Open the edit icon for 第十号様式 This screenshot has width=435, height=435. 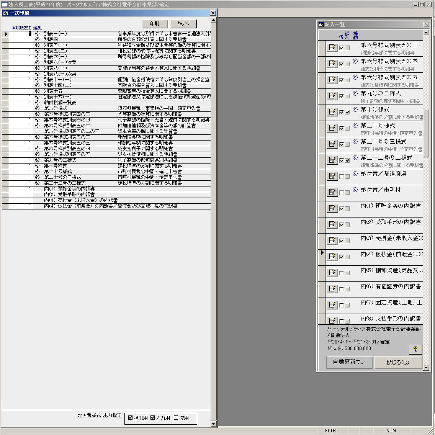pyautogui.click(x=332, y=112)
